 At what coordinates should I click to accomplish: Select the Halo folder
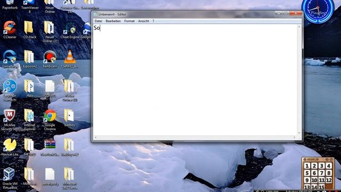coord(29,89)
